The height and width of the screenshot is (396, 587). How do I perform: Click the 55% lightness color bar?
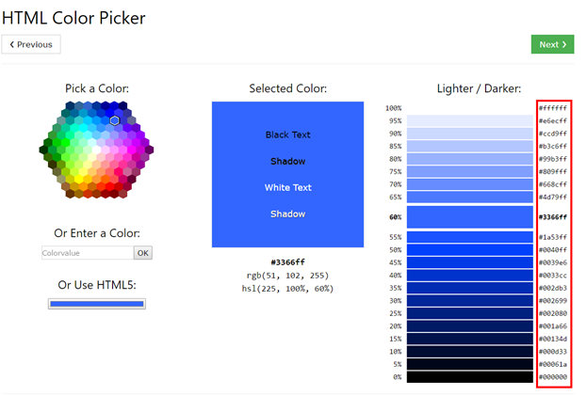[470, 237]
